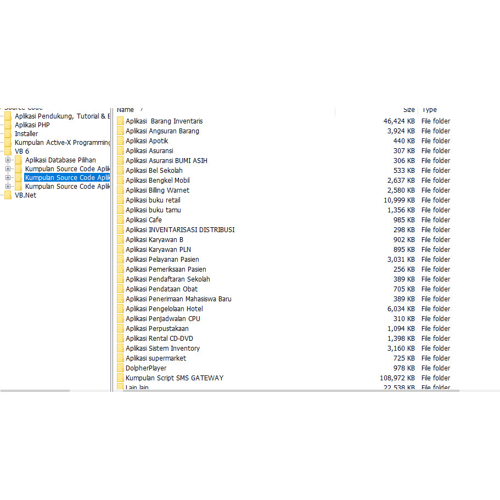Image resolution: width=500 pixels, height=500 pixels.
Task: Click the 108,972 KB size value
Action: [397, 378]
